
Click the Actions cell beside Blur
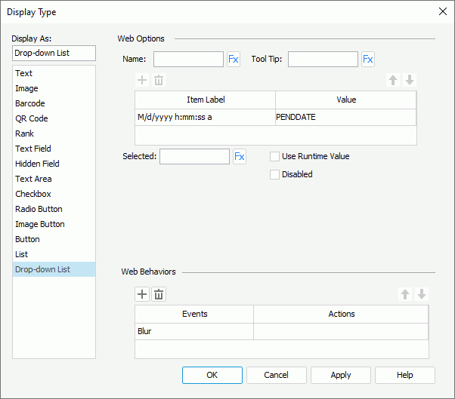341,331
